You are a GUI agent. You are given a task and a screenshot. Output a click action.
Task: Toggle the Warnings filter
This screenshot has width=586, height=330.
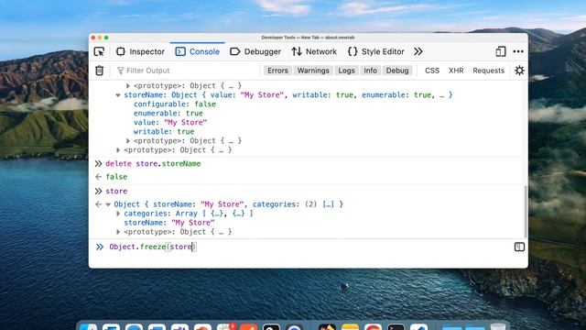click(x=313, y=71)
